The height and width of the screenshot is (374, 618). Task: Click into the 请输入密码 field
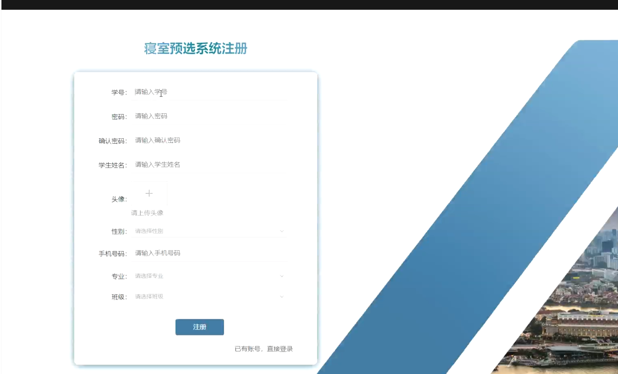[210, 116]
